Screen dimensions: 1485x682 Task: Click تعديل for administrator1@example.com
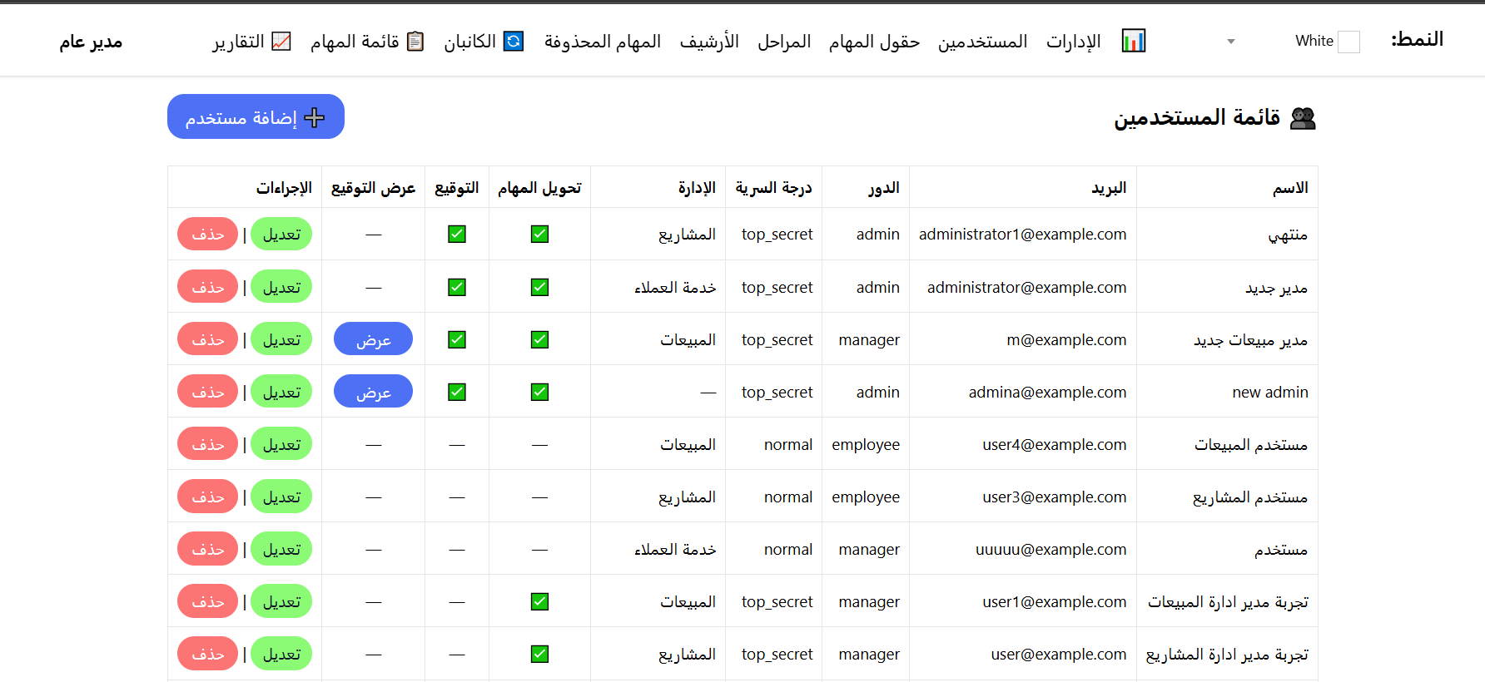281,234
